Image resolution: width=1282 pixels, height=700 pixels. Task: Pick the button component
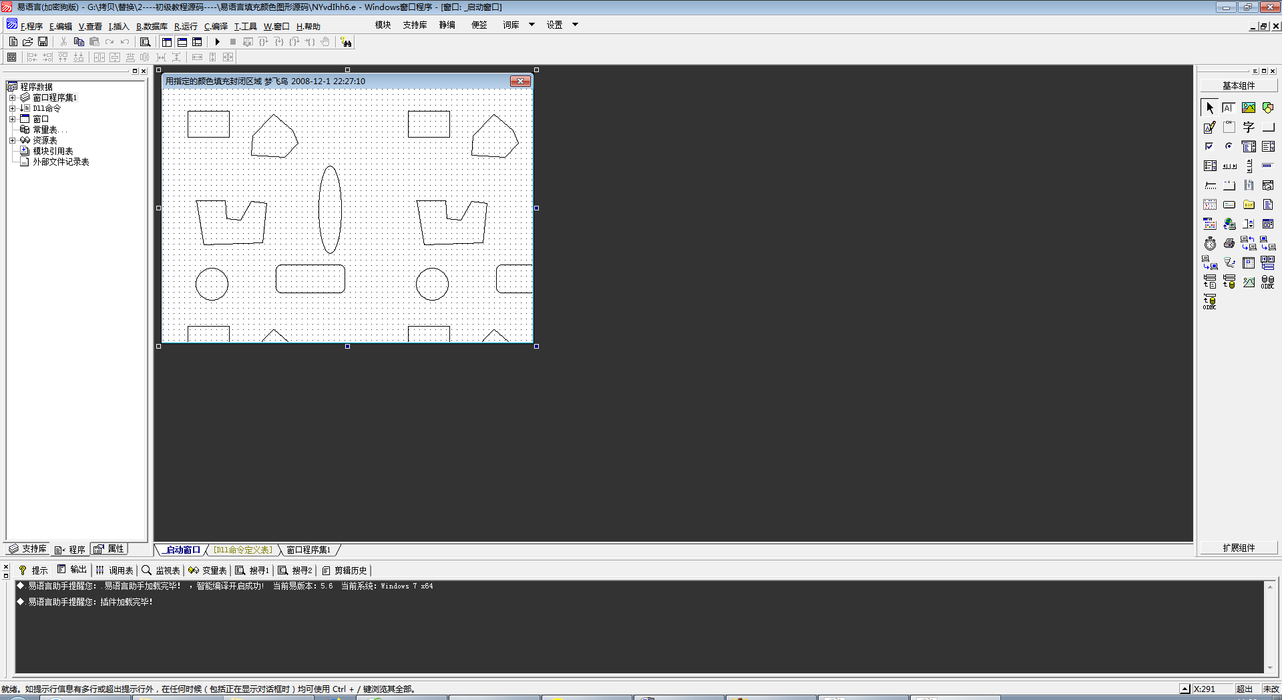point(1267,127)
